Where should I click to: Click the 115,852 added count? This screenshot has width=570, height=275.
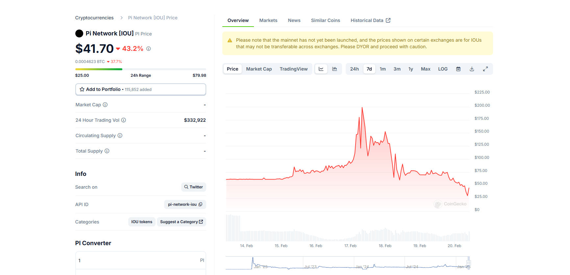(x=138, y=90)
